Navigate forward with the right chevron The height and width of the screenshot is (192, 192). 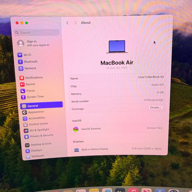coord(76,23)
